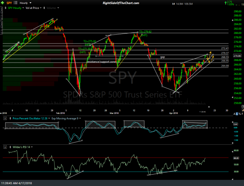Select fixed scale 'F' button
244x186 pixels.
point(242,114)
